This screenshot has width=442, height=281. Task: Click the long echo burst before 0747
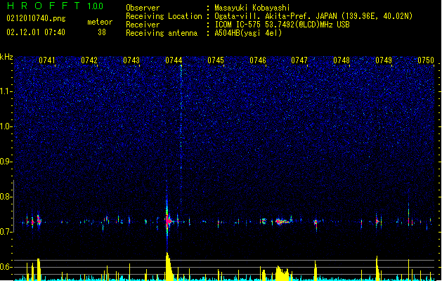[283, 221]
